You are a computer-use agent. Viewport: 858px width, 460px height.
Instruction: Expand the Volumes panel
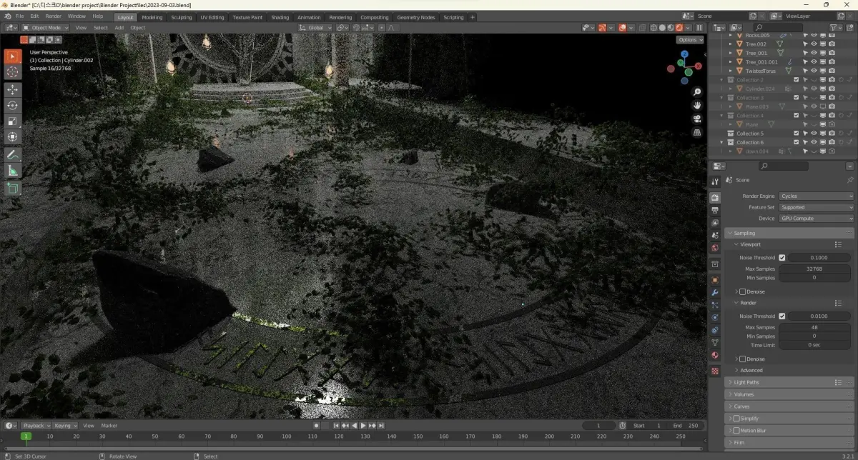tap(789, 394)
